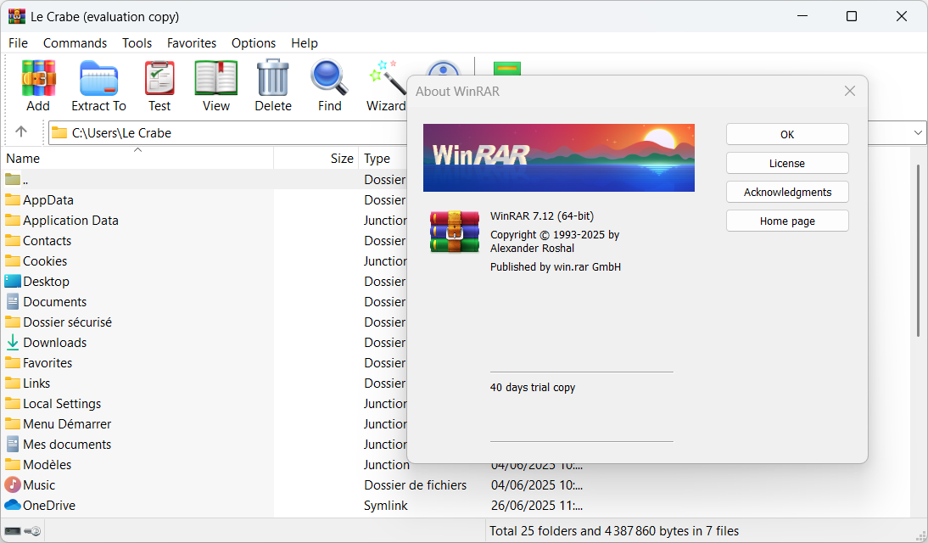Select the Desktop folder icon

[x=13, y=282]
